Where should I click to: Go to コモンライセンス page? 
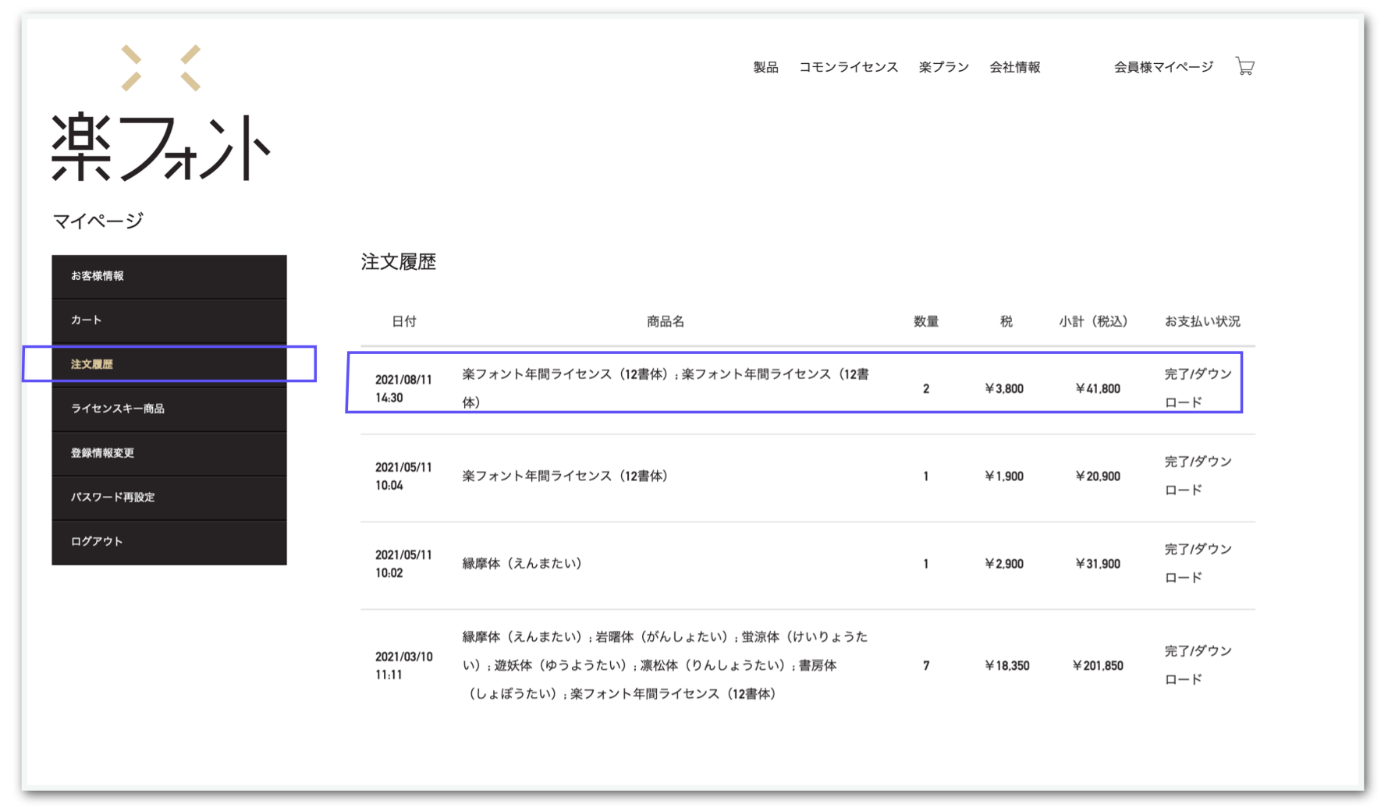(x=848, y=67)
